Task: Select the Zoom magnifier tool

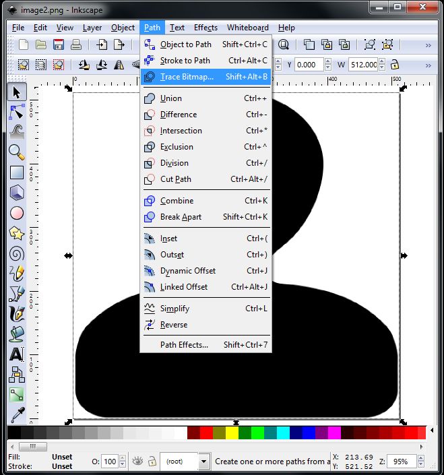Action: click(x=17, y=152)
